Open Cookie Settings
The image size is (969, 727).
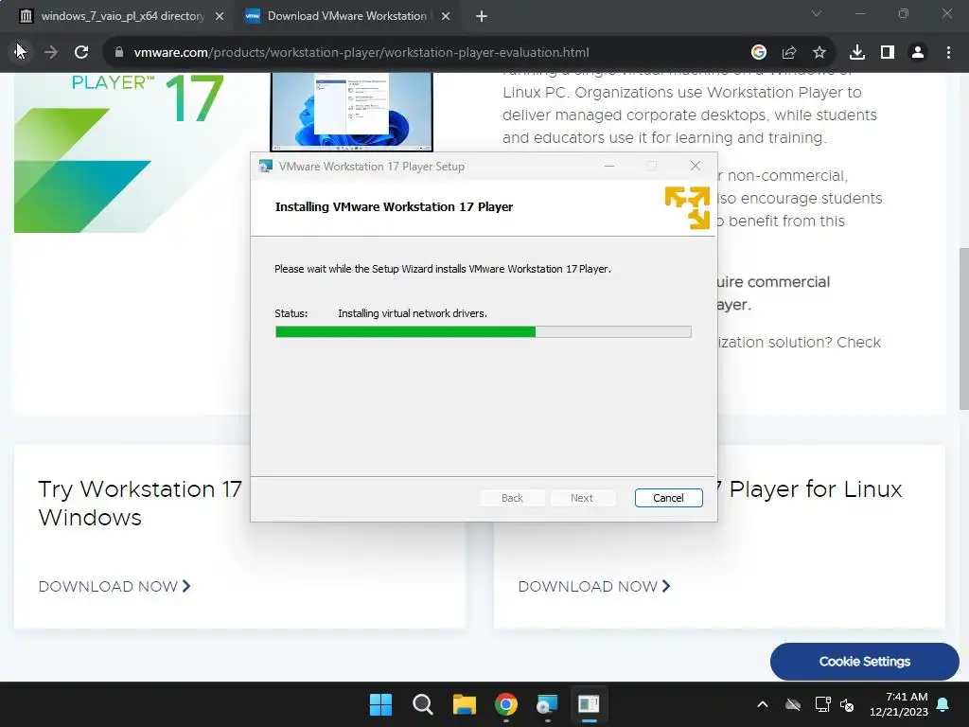click(x=865, y=662)
